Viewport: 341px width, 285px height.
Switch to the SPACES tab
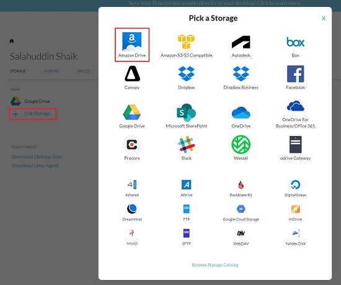pos(84,71)
